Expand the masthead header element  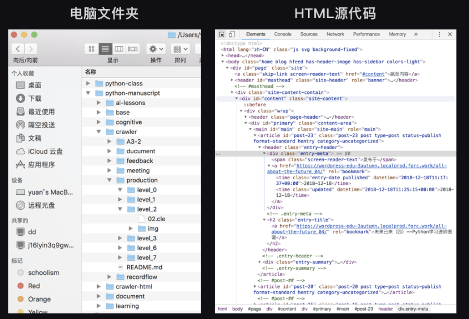pos(232,80)
